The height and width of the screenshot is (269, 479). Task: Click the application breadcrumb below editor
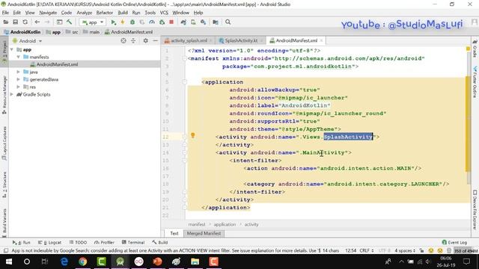225,224
